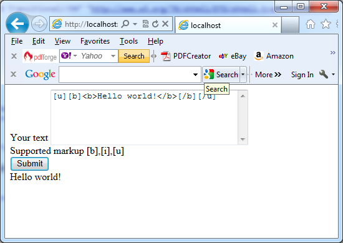Open the Tools menu
Viewport: 343px width, 243px height.
(x=128, y=41)
